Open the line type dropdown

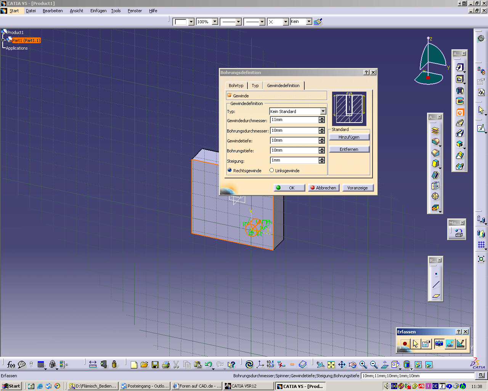[262, 22]
